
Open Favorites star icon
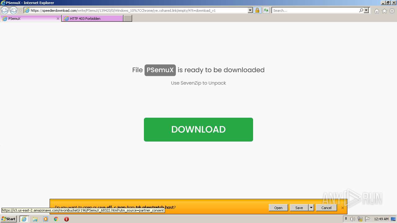(384, 11)
